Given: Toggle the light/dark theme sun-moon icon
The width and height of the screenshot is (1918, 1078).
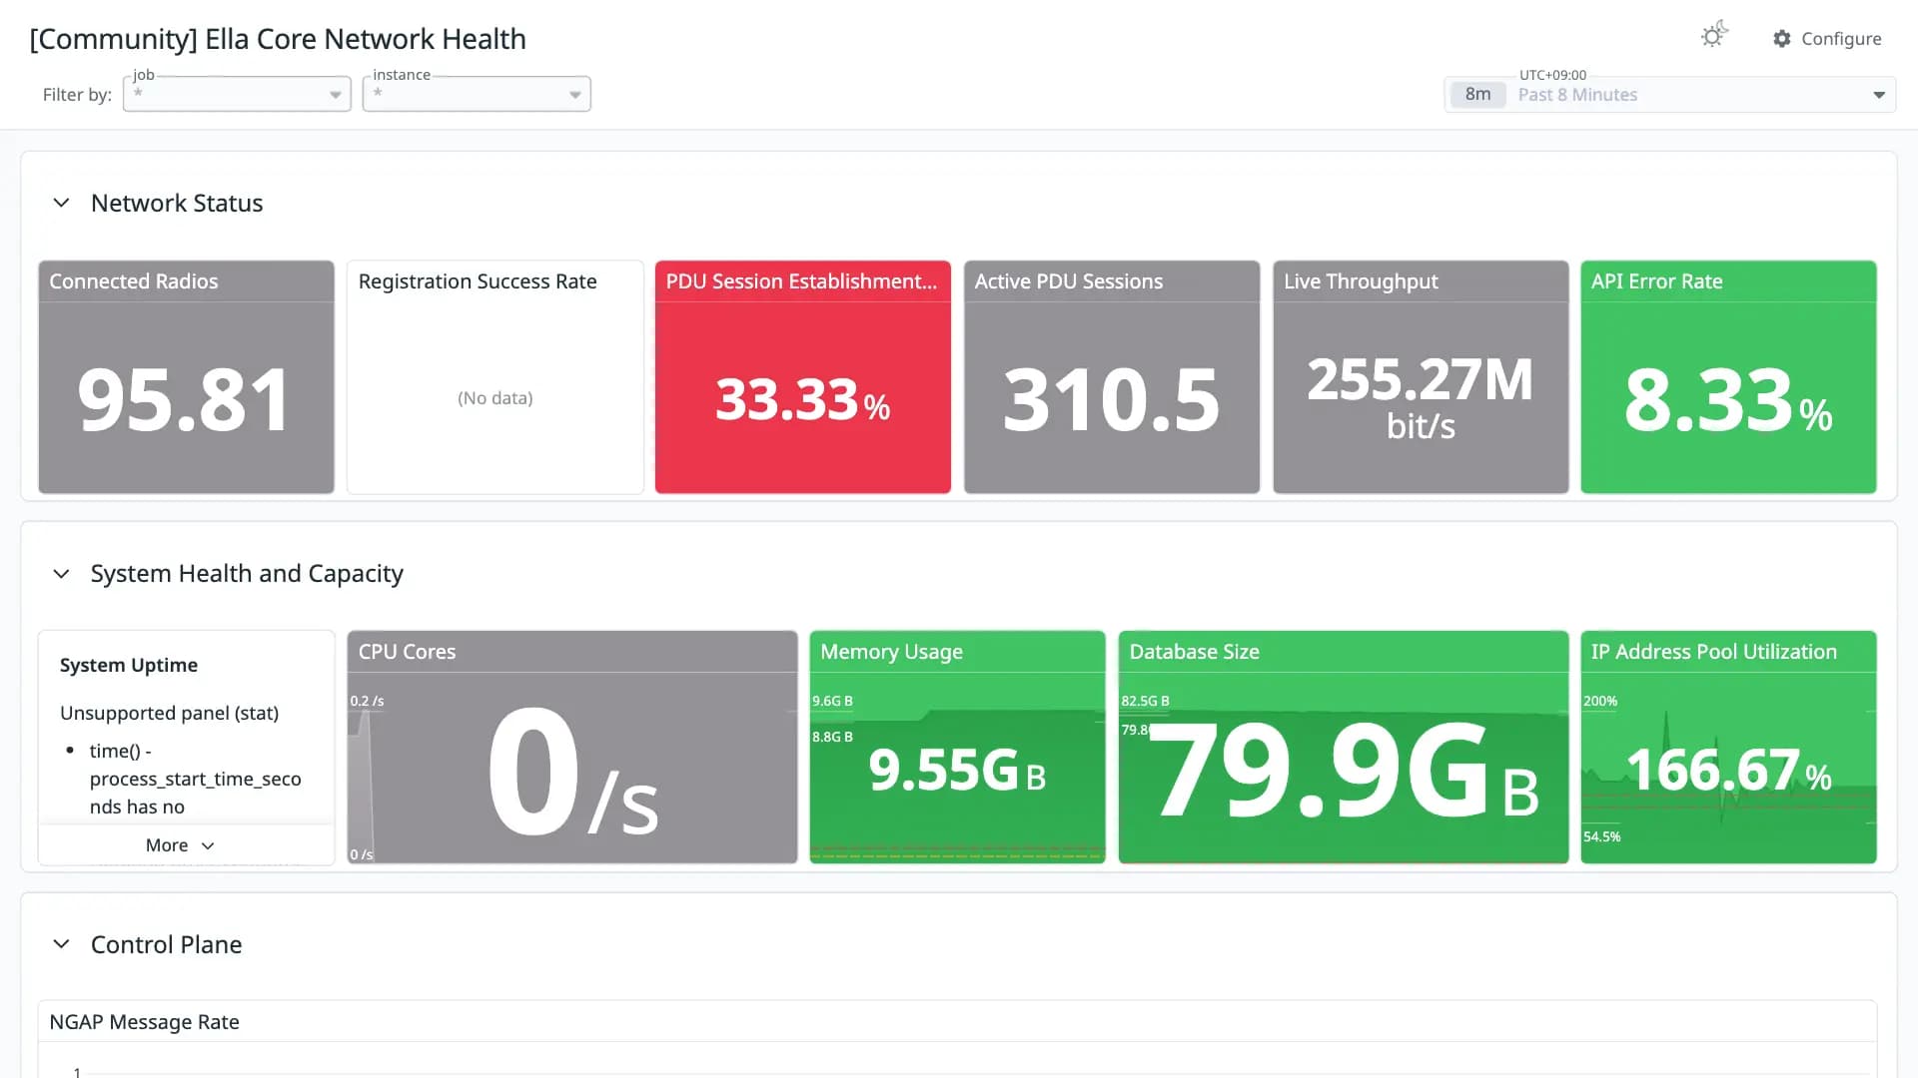Looking at the screenshot, I should point(1714,36).
